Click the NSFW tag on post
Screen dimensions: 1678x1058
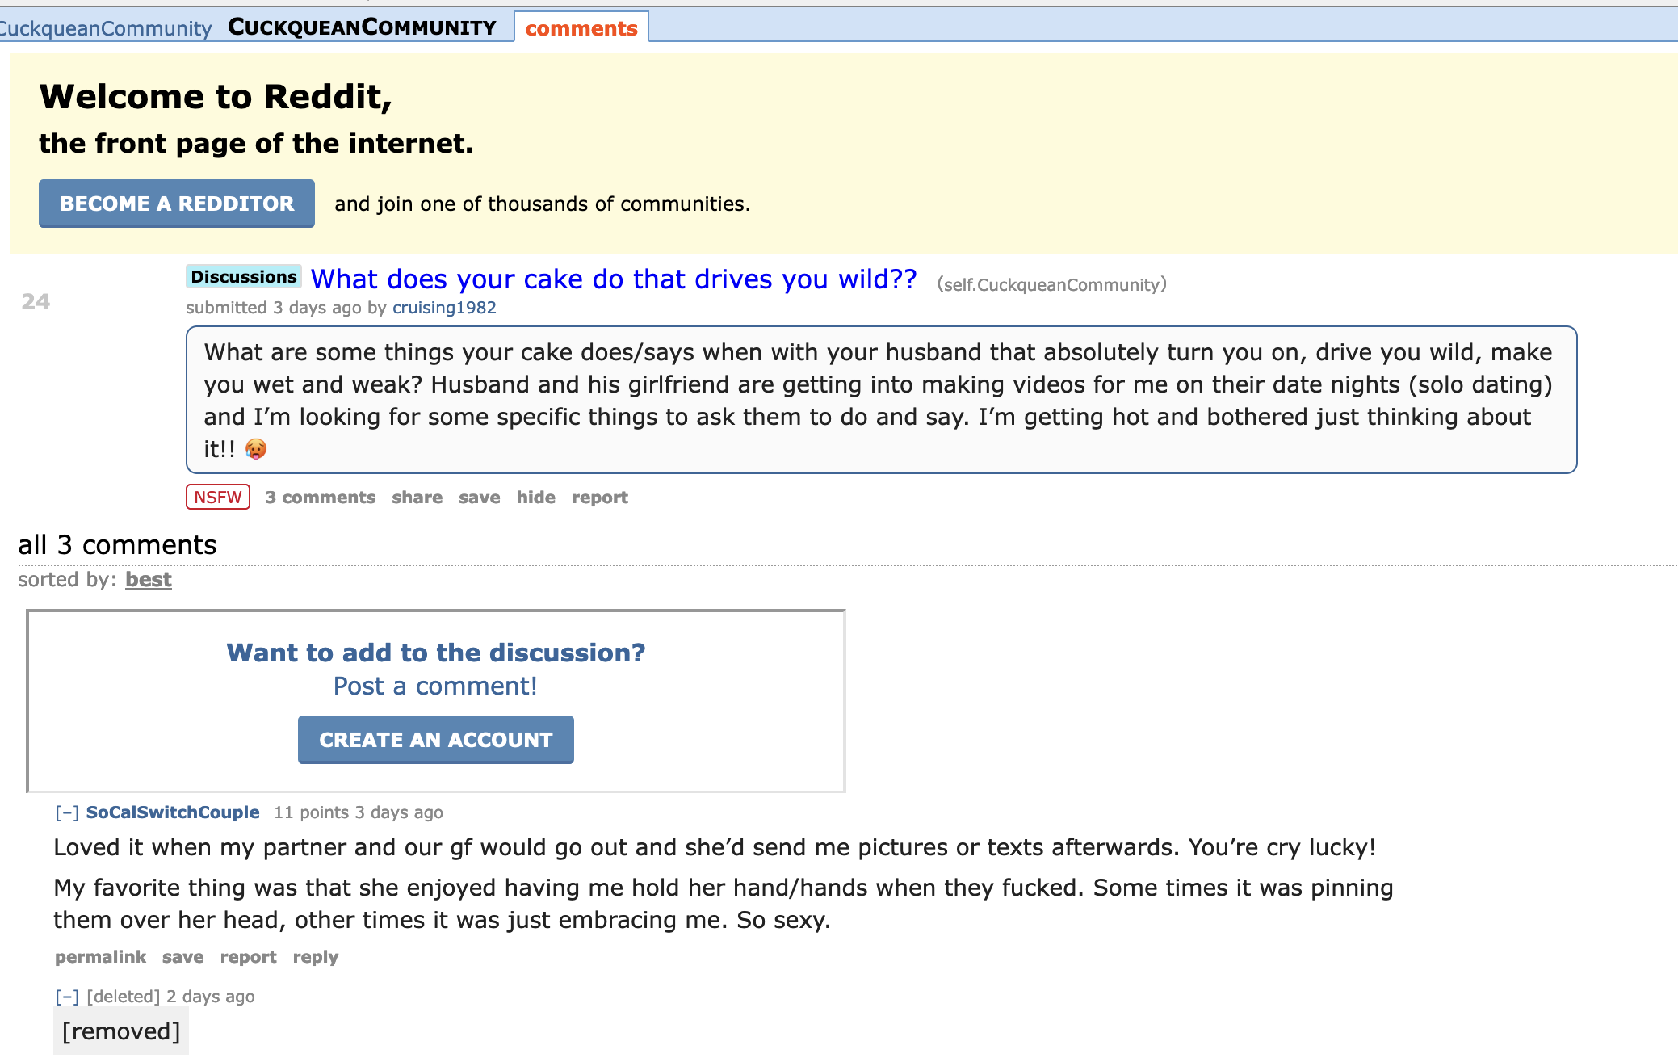[x=218, y=498]
